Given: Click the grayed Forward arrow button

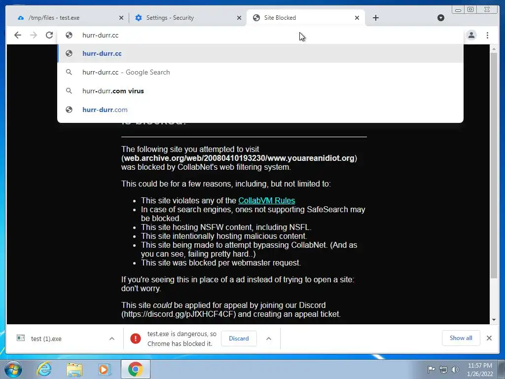Looking at the screenshot, I should [34, 35].
